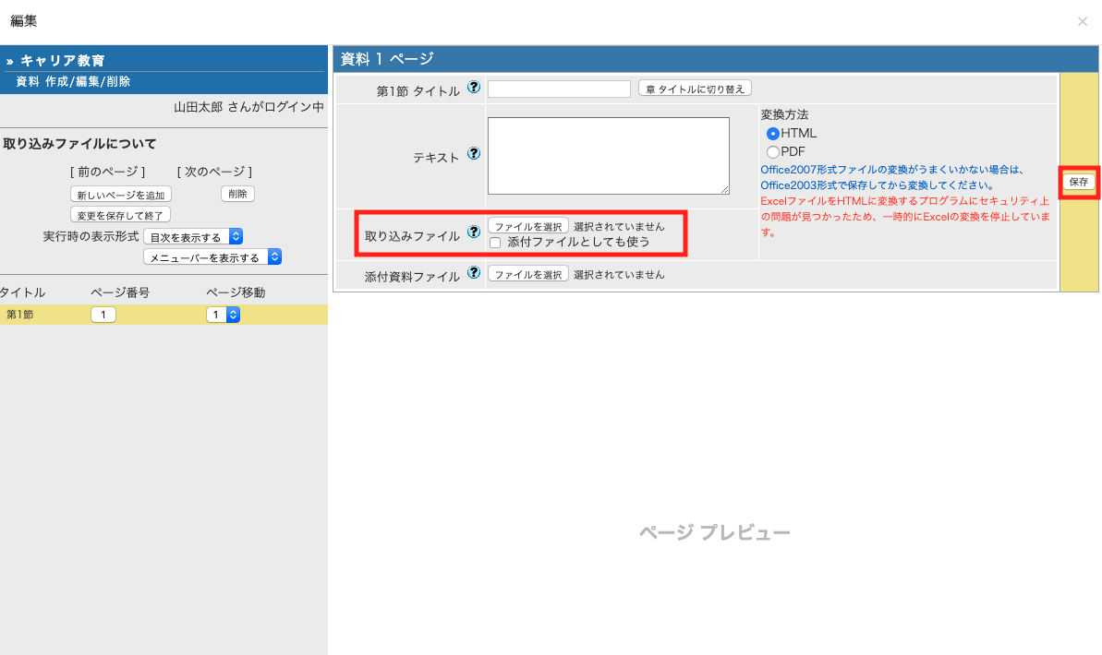The height and width of the screenshot is (655, 1102).
Task: Select the PDF conversion method
Action: (x=773, y=151)
